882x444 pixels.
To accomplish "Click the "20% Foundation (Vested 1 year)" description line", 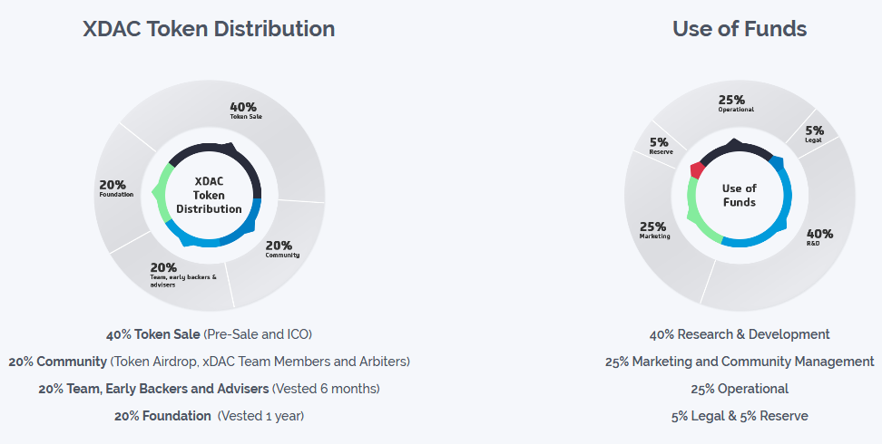I will (209, 416).
